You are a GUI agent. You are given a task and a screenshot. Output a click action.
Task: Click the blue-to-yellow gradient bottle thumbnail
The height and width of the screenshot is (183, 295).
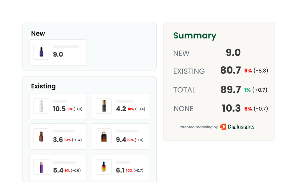(104, 167)
